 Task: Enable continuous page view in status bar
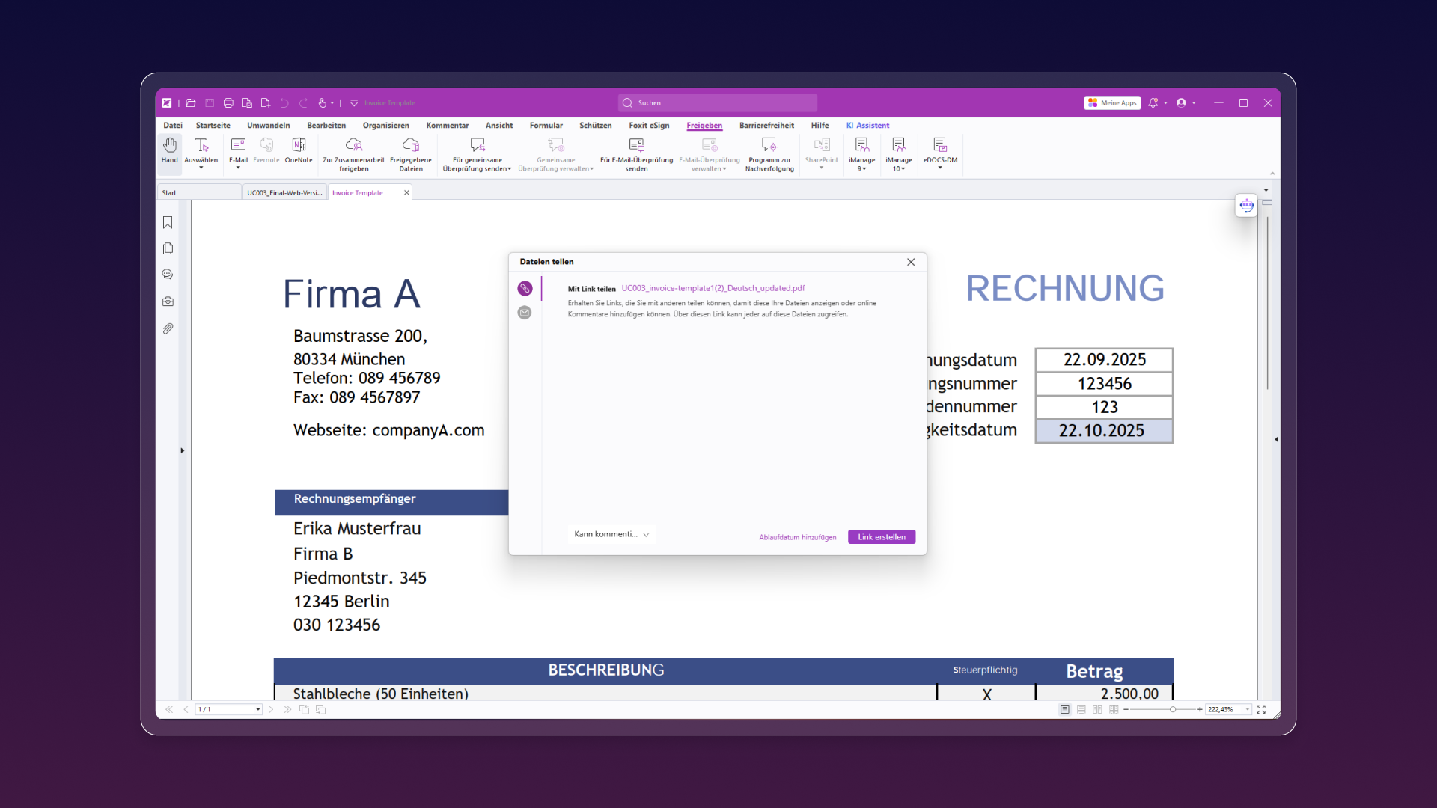click(x=1081, y=709)
